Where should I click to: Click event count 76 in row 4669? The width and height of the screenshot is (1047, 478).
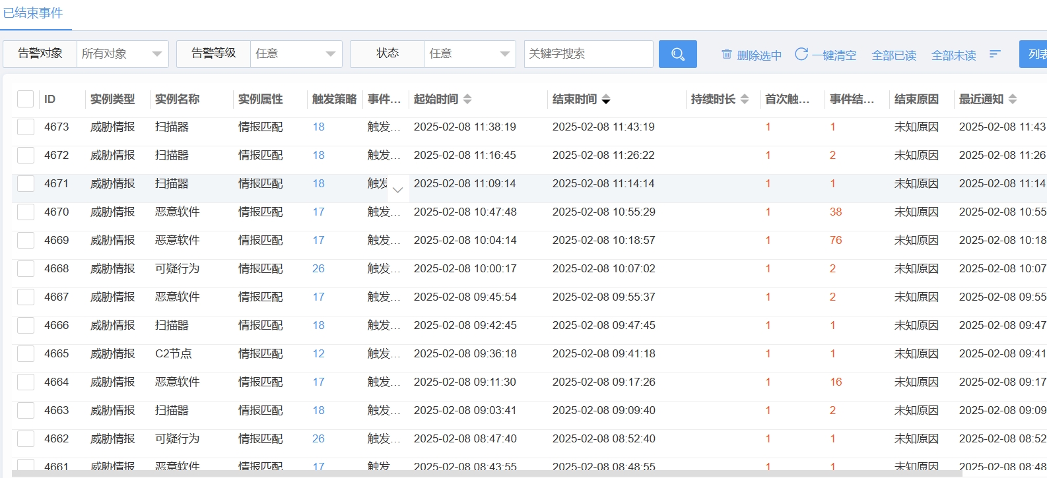click(x=836, y=240)
